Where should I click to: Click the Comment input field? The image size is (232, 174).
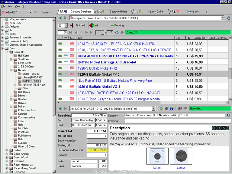point(177,121)
